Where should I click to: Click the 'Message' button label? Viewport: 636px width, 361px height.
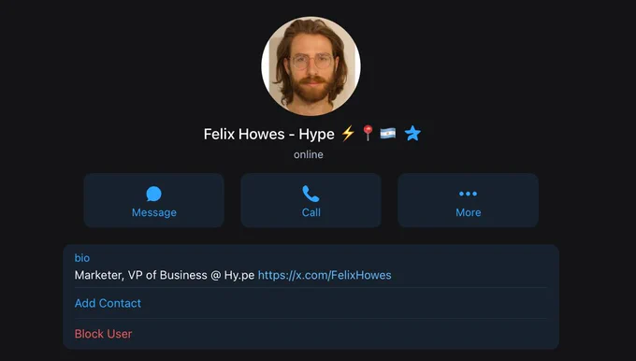(154, 212)
